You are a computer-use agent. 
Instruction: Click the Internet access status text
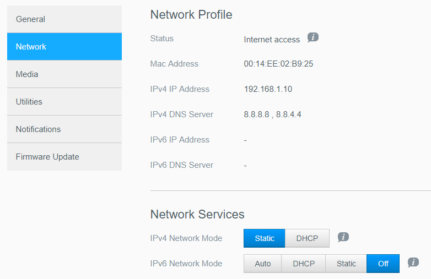[x=272, y=40]
